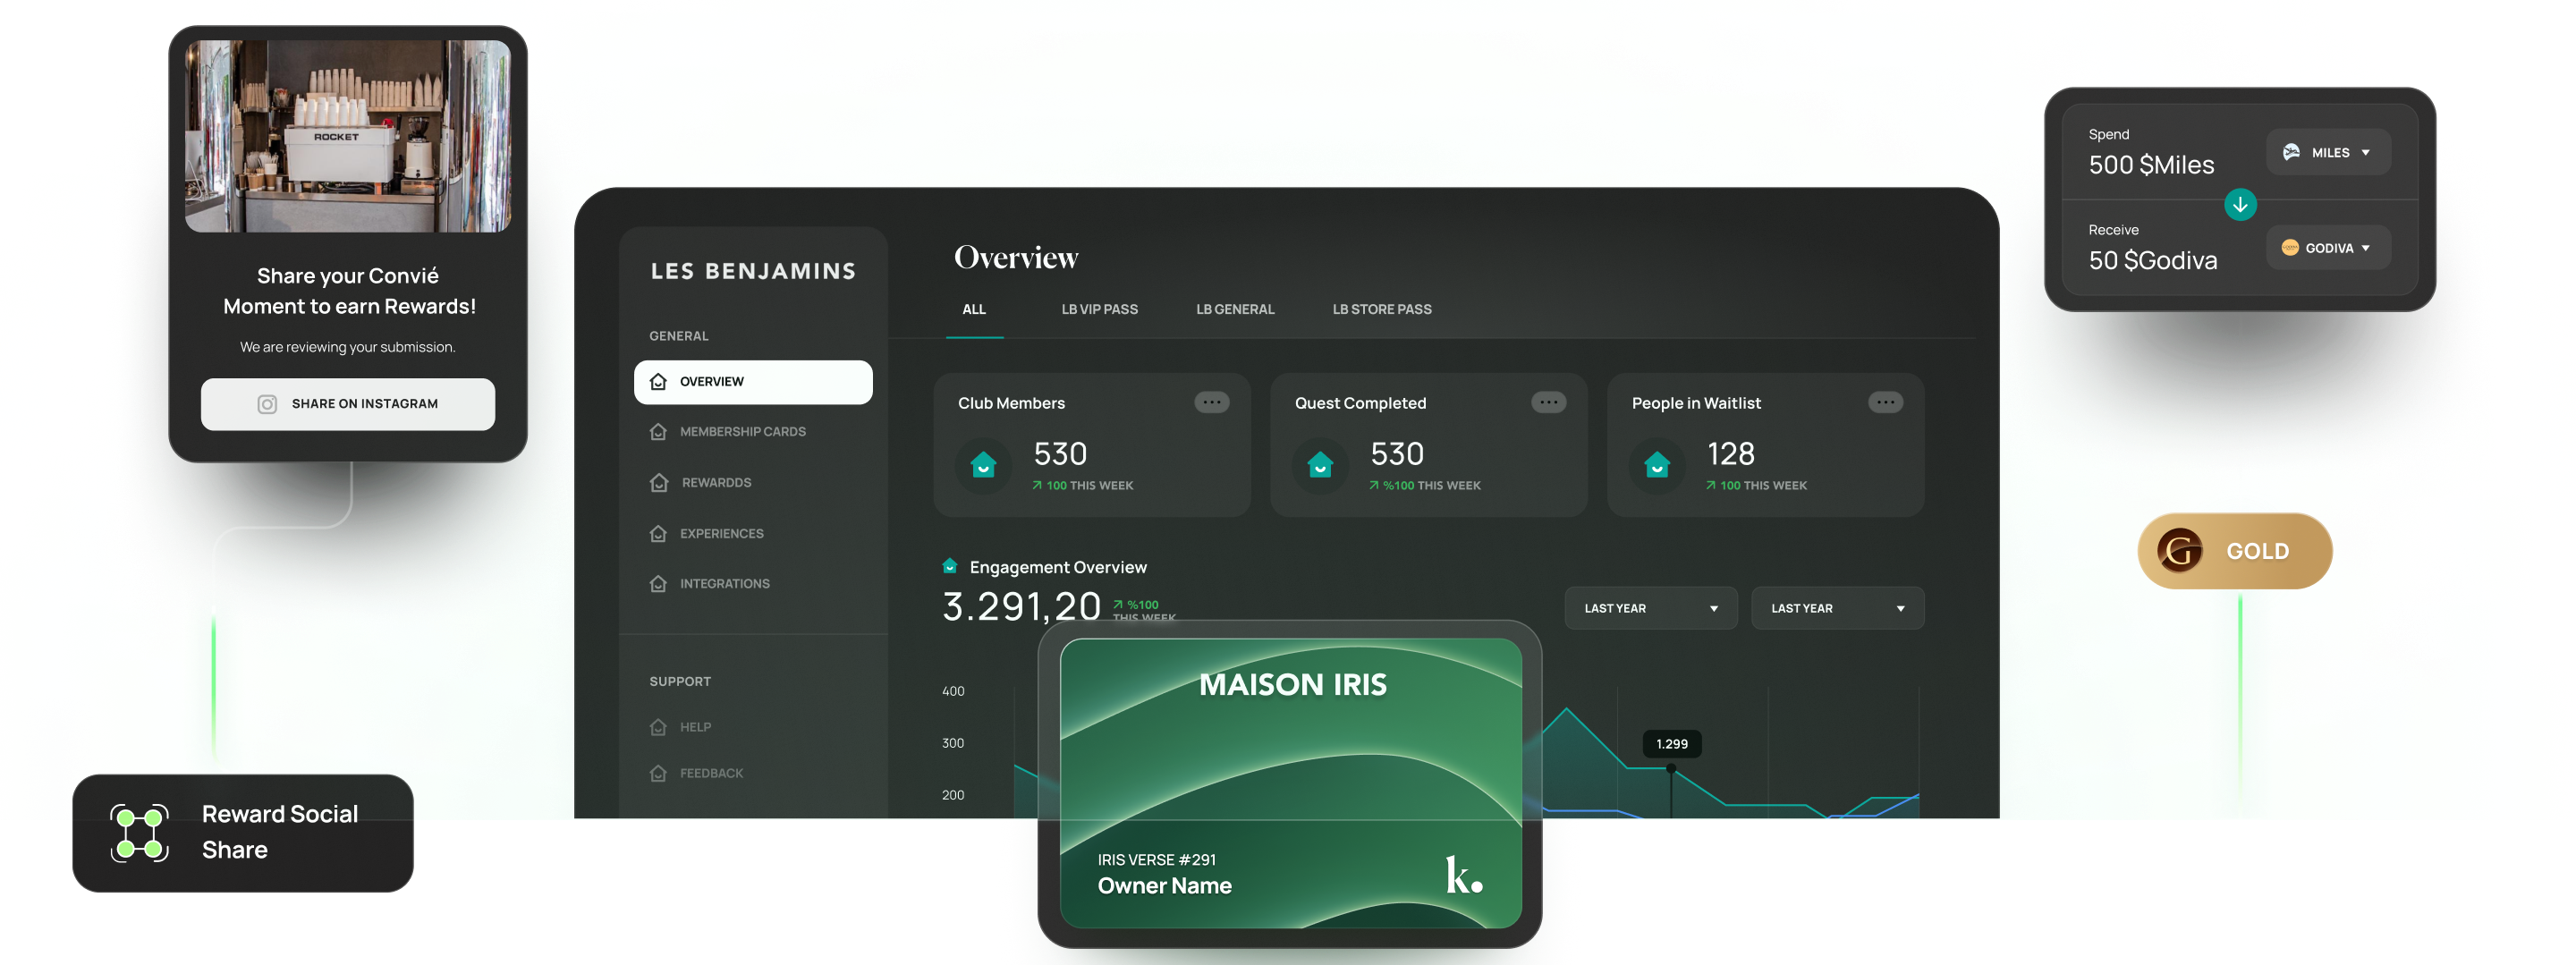Click the Maison Iris membership card

pos(1290,784)
